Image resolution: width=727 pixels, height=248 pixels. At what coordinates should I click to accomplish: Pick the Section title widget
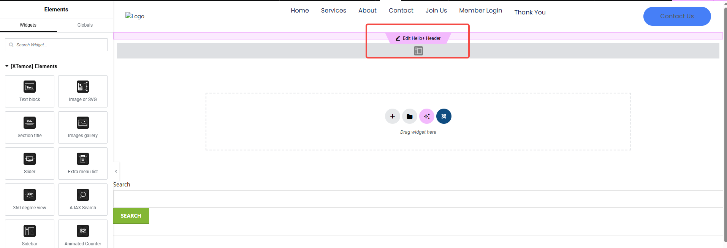[x=30, y=127]
